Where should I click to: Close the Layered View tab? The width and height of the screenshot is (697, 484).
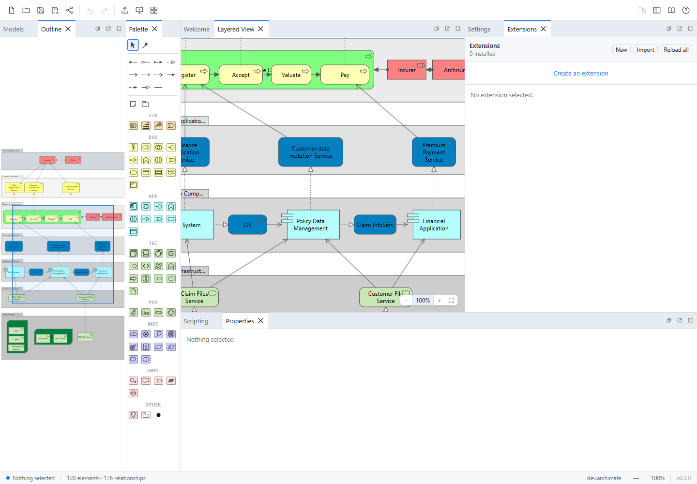click(x=261, y=29)
